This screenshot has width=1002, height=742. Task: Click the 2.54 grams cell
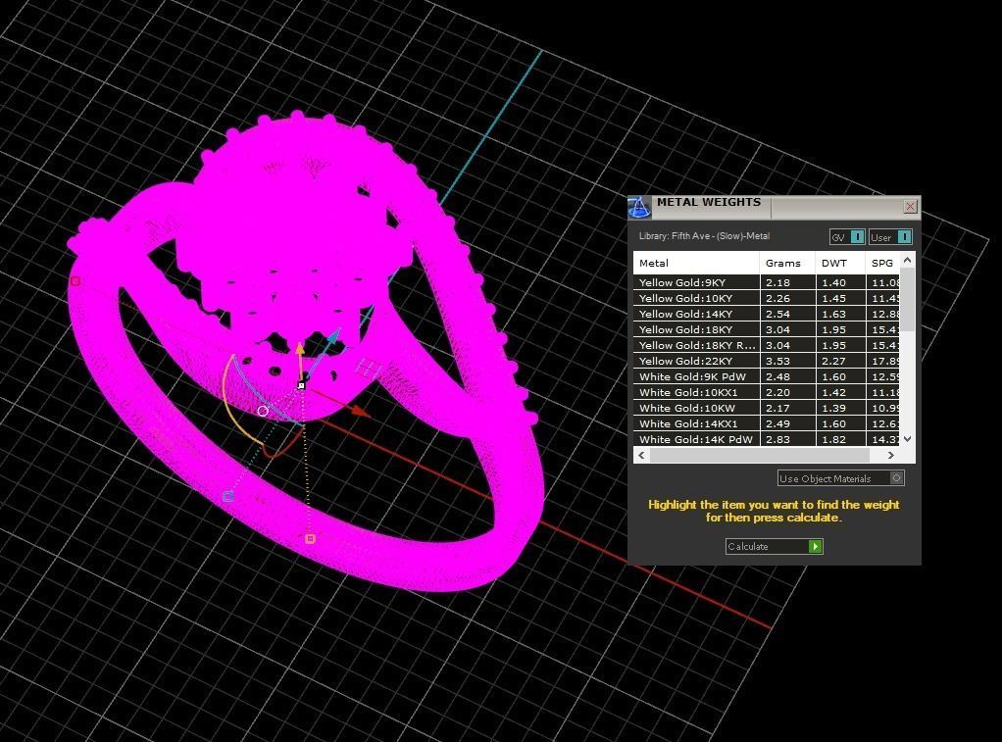(x=787, y=314)
